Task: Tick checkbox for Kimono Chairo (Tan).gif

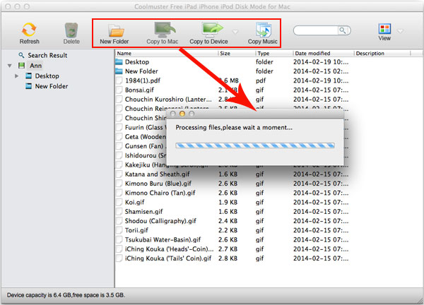Action: coord(119,193)
